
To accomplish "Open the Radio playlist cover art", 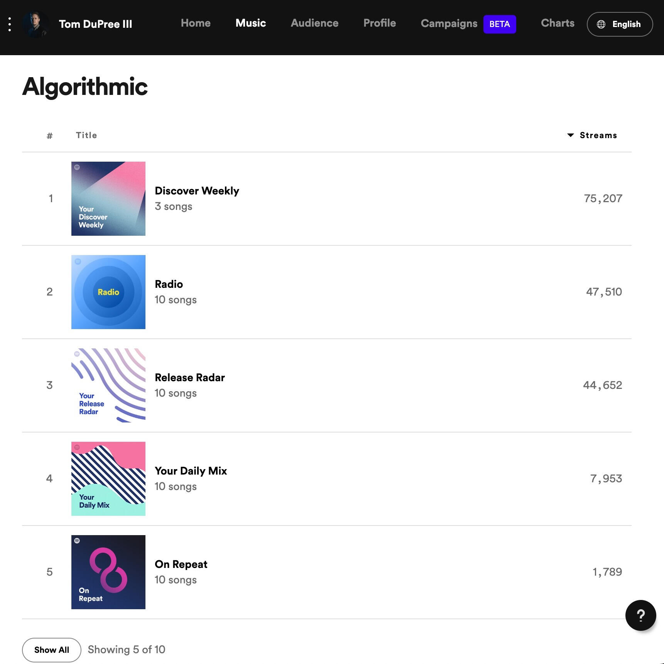I will click(x=108, y=292).
